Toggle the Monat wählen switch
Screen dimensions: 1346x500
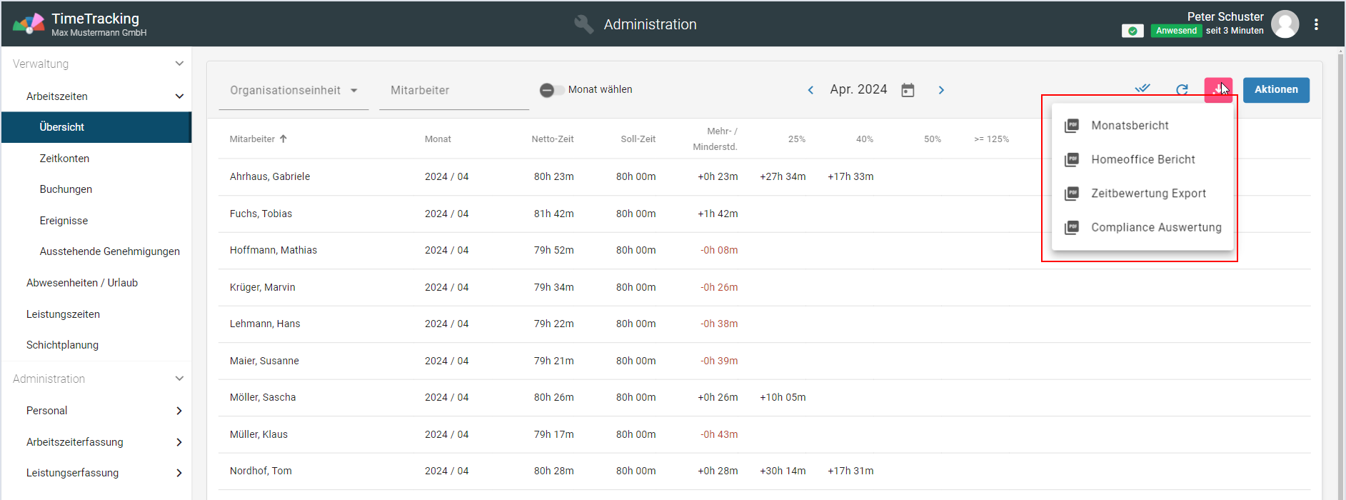551,90
